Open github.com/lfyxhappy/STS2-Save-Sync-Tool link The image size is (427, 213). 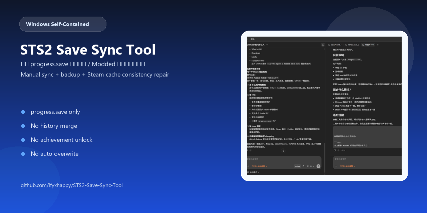click(72, 185)
